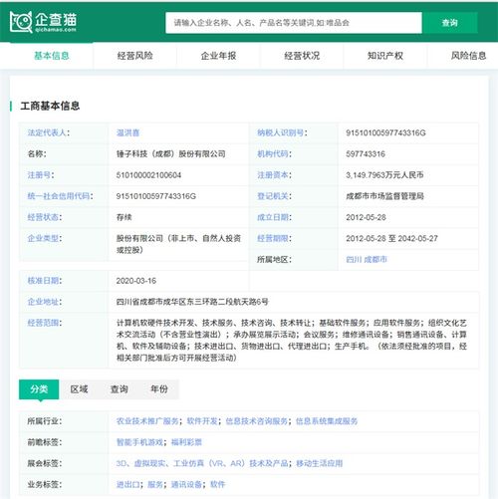Open the 通讯设备 business tag
This screenshot has height=499, width=498.
click(x=186, y=484)
